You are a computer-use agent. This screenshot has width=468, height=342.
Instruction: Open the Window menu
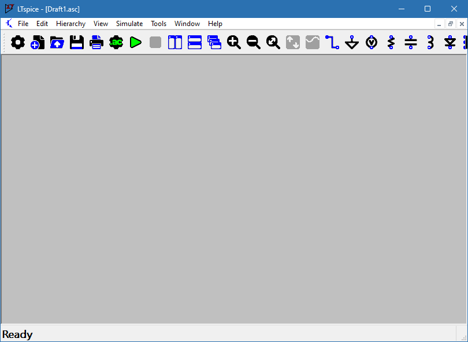click(x=187, y=24)
